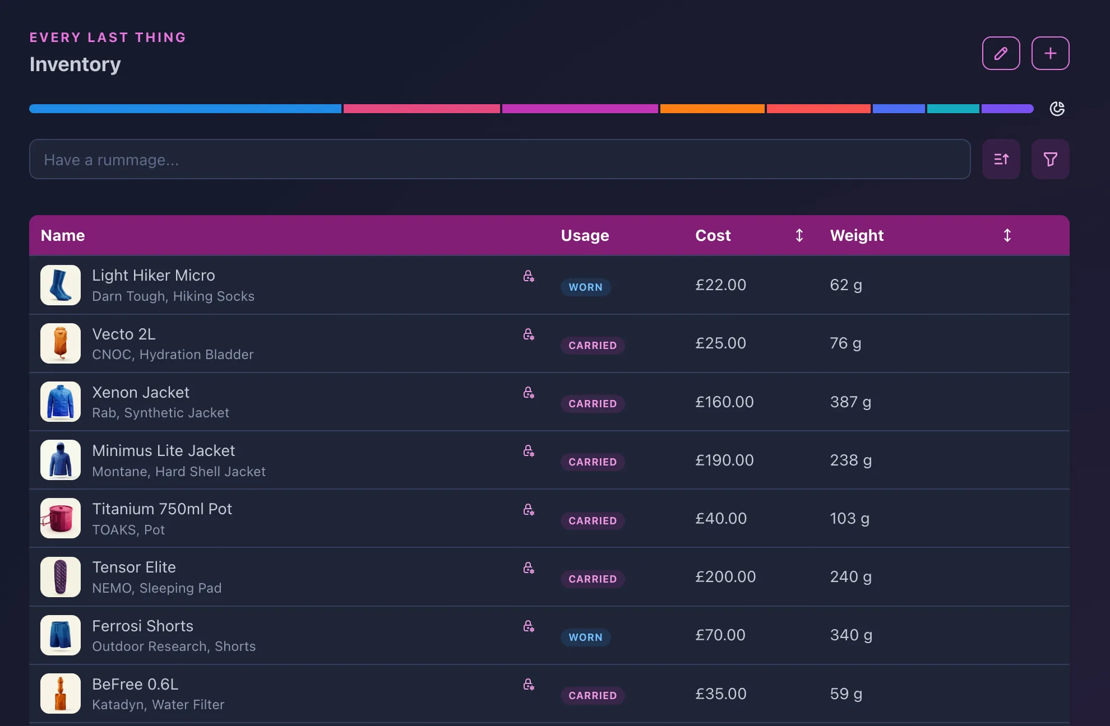
Task: Click lock icon on Light Hiker Micro row
Action: tap(529, 276)
